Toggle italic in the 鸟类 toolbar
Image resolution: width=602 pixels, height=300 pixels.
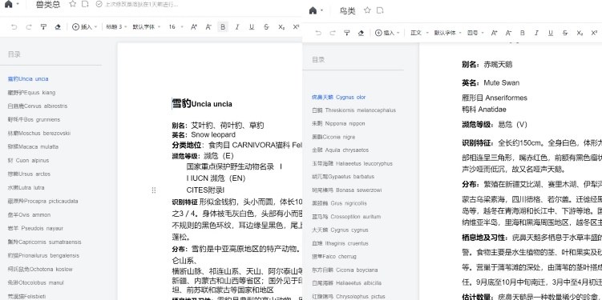pos(536,33)
